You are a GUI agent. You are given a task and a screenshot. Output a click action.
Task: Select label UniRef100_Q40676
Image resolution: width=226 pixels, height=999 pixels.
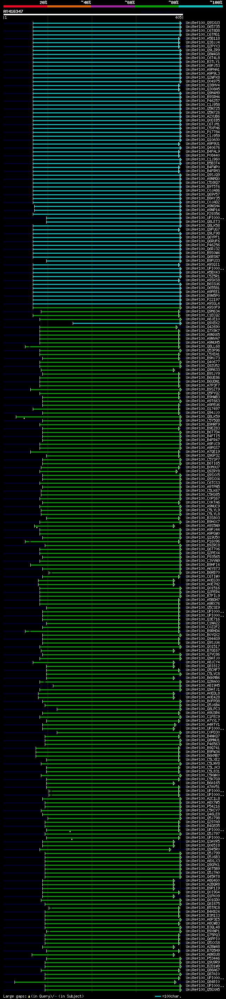[203, 148]
